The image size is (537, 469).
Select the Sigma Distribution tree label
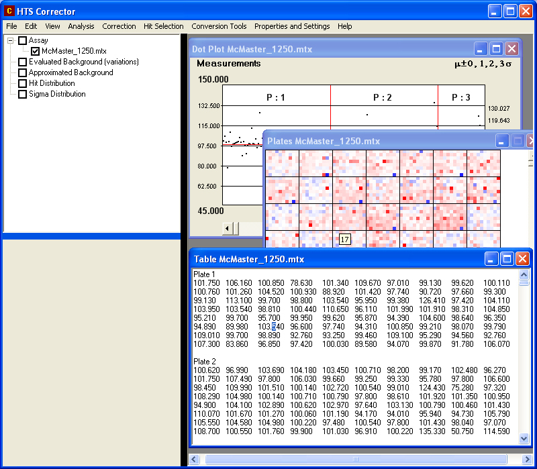(57, 94)
